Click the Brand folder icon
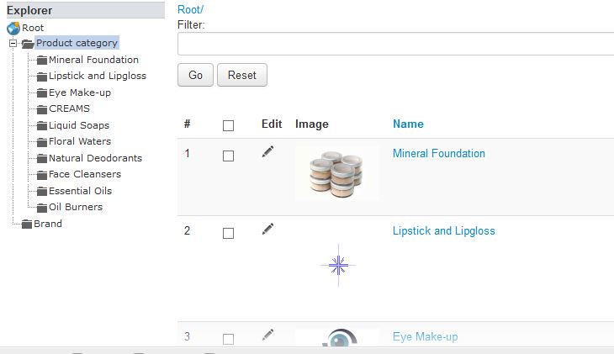The height and width of the screenshot is (354, 614). [27, 225]
